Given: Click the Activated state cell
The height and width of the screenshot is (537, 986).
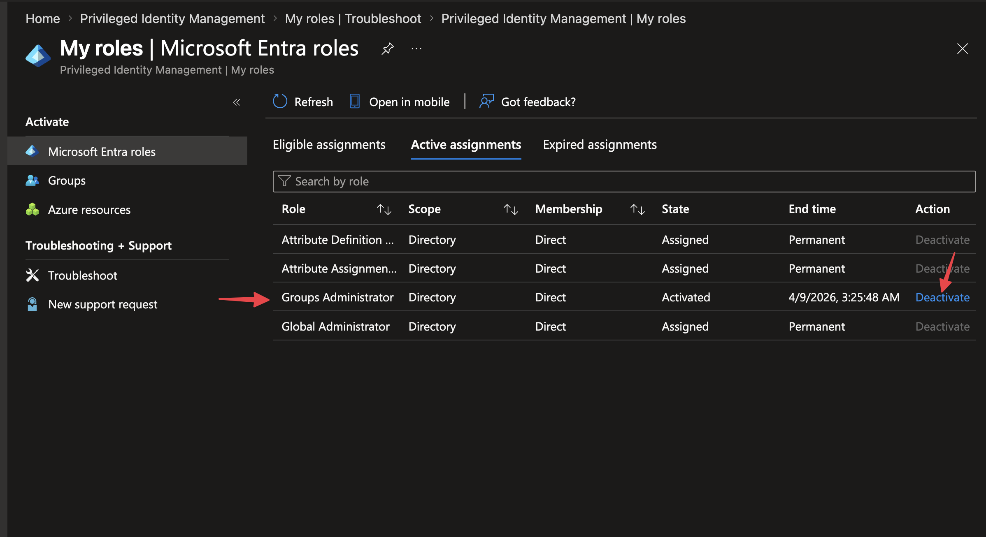Looking at the screenshot, I should coord(686,297).
